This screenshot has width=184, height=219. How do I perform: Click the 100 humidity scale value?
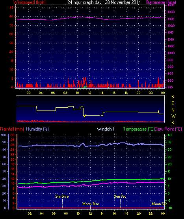tap(4, 135)
